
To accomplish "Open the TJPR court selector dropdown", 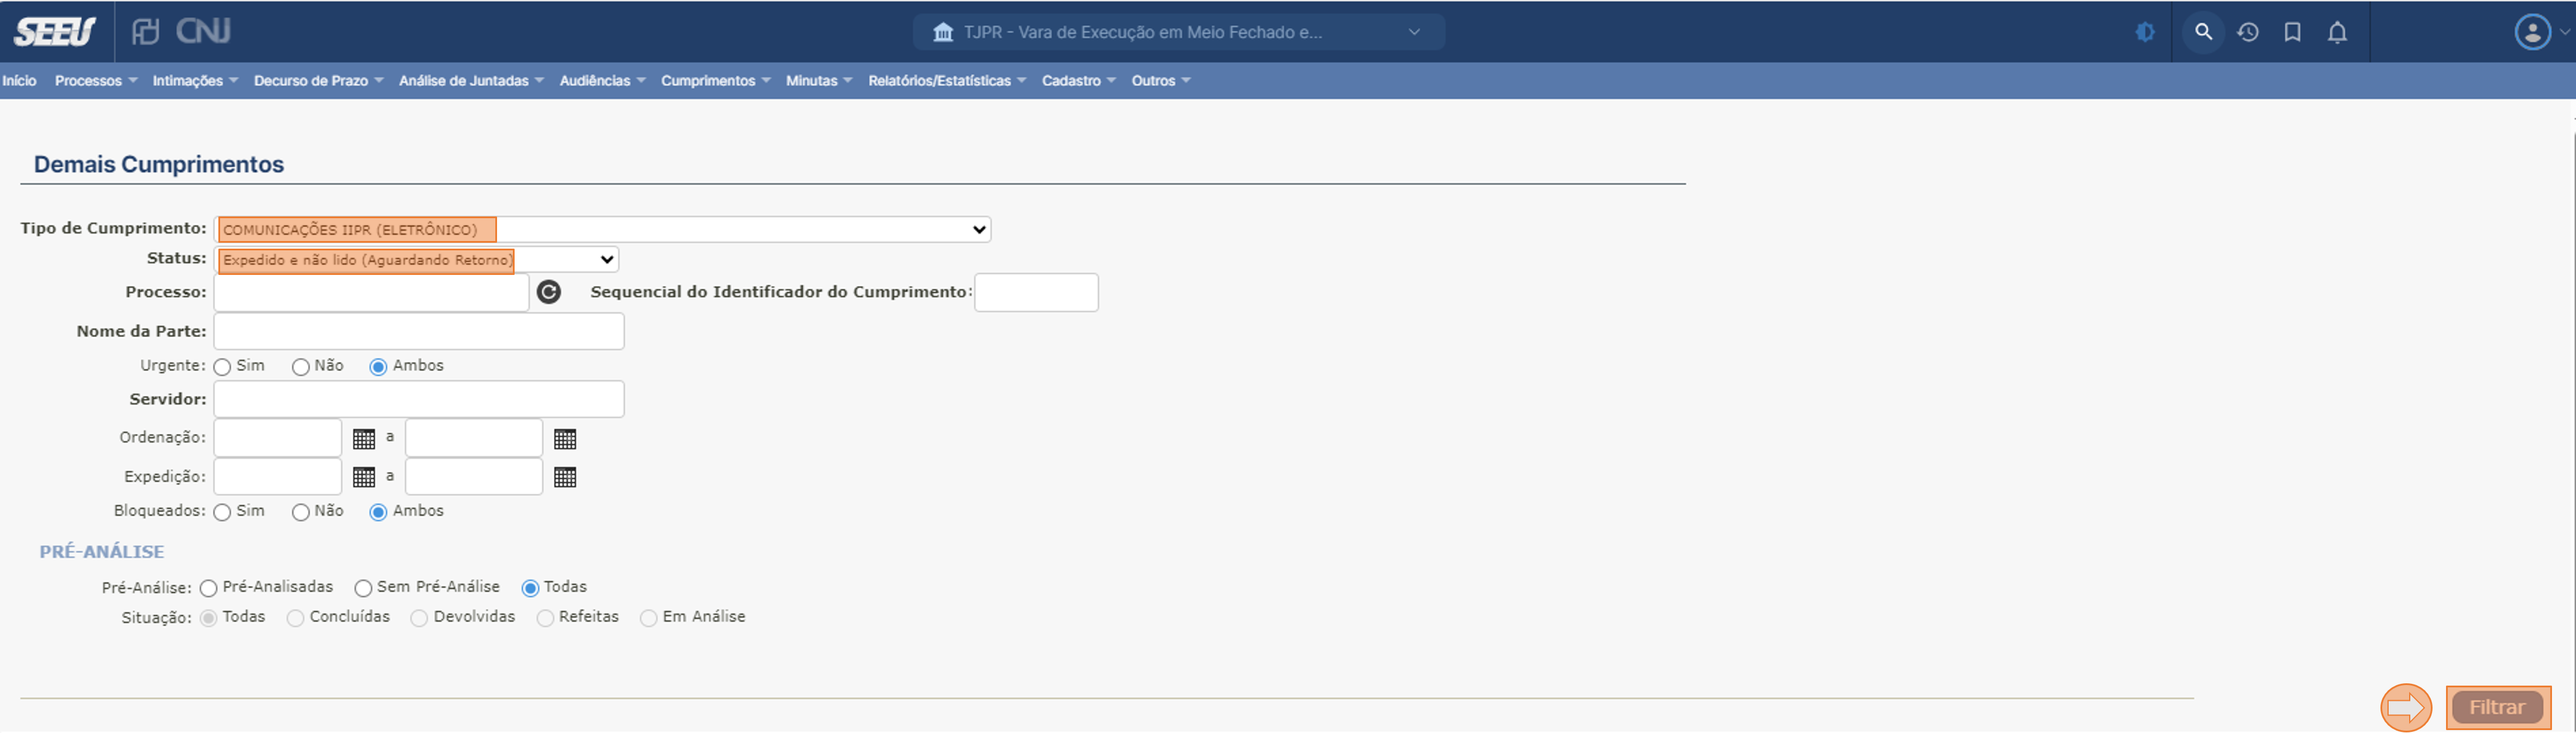I will (x=1178, y=32).
